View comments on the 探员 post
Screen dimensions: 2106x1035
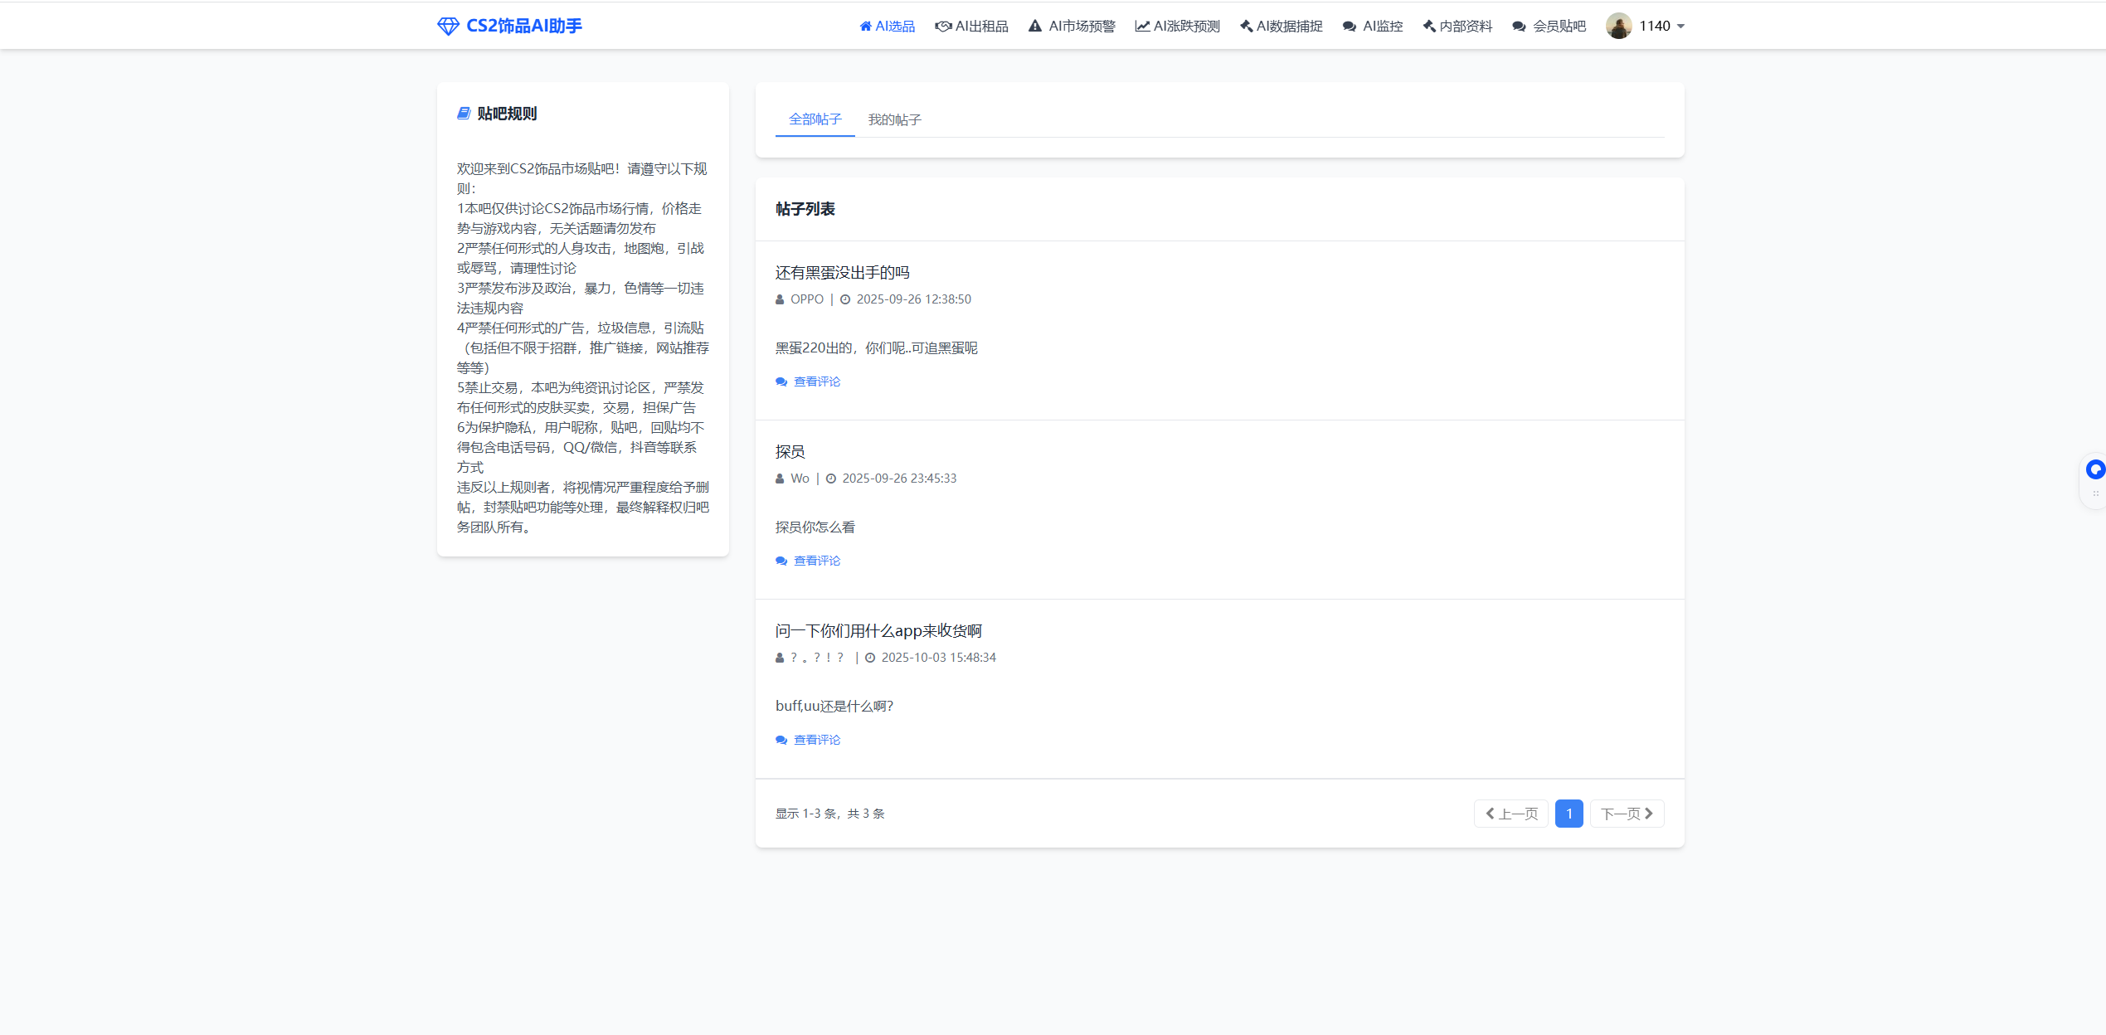coord(816,561)
